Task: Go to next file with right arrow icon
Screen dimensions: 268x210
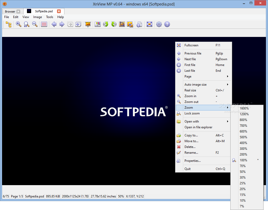Action: 62,24
